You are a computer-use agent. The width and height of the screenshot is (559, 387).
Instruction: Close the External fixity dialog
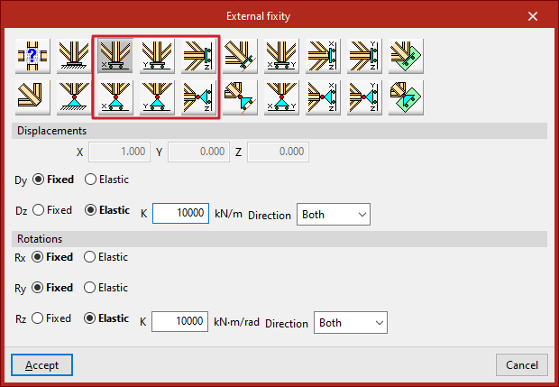pos(533,16)
